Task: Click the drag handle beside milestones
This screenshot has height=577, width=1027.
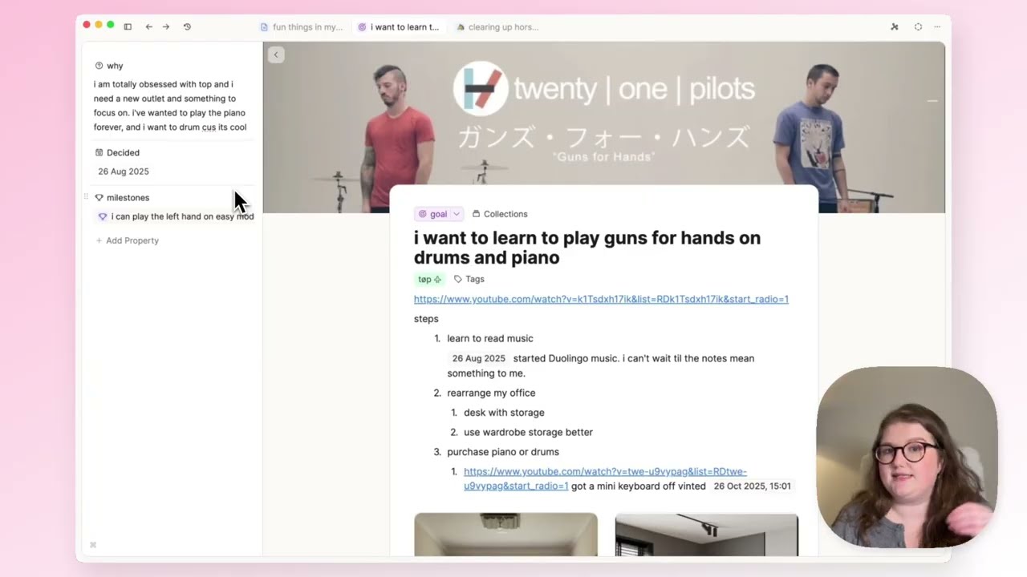Action: coord(87,197)
